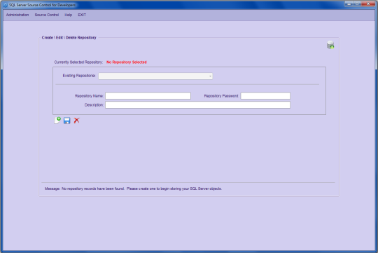The width and height of the screenshot is (378, 253).
Task: Minimize the SQL Server Source Control window
Action: 349,4
